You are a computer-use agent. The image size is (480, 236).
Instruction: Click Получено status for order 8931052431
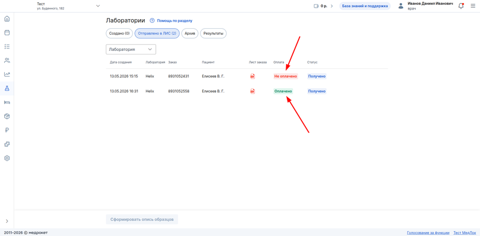pyautogui.click(x=317, y=77)
